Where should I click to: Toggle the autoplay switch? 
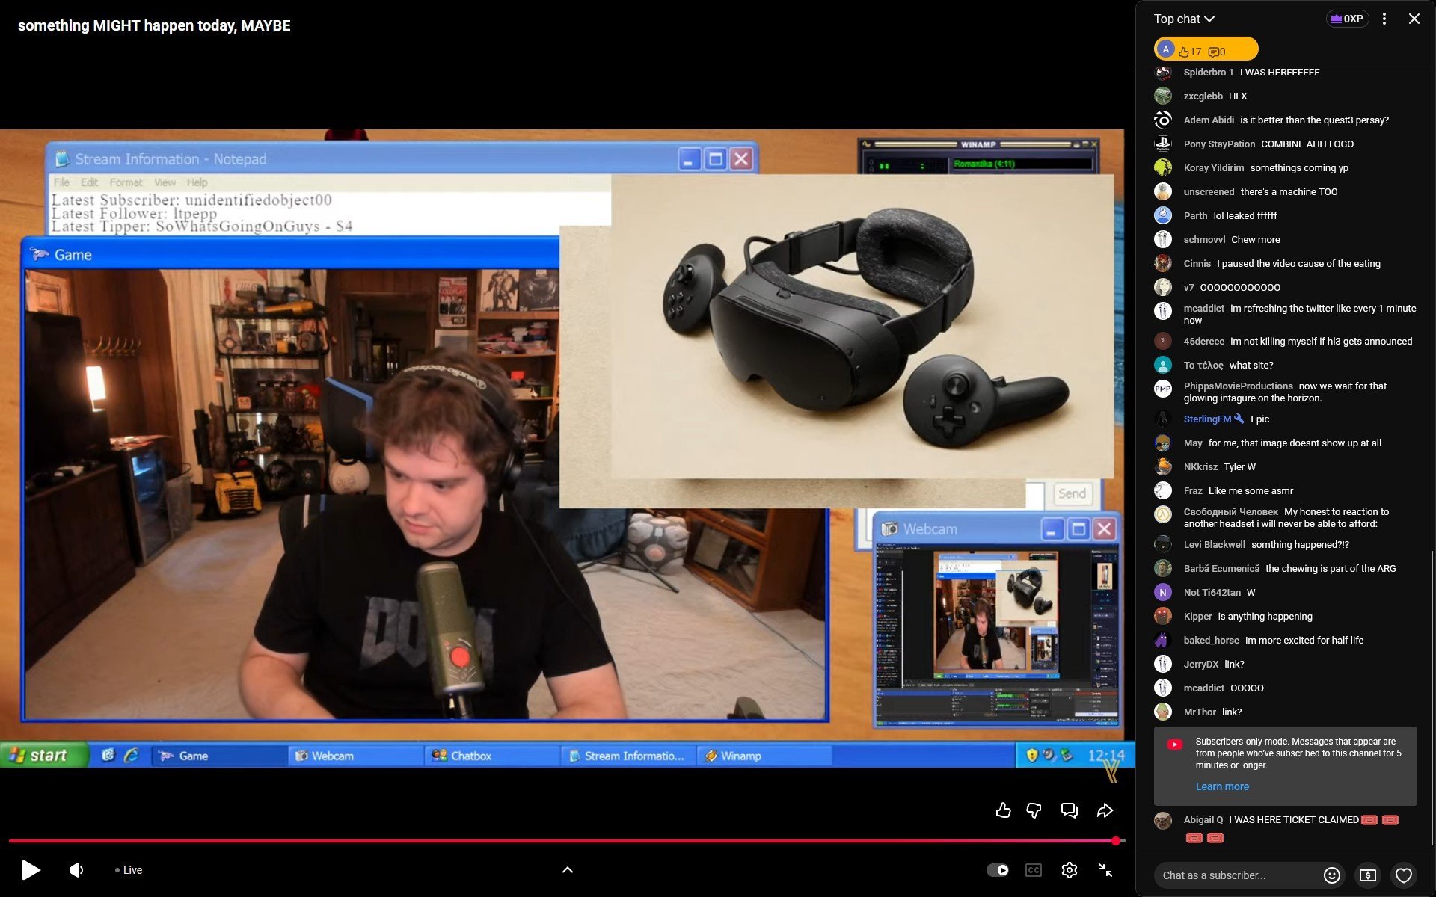(998, 870)
